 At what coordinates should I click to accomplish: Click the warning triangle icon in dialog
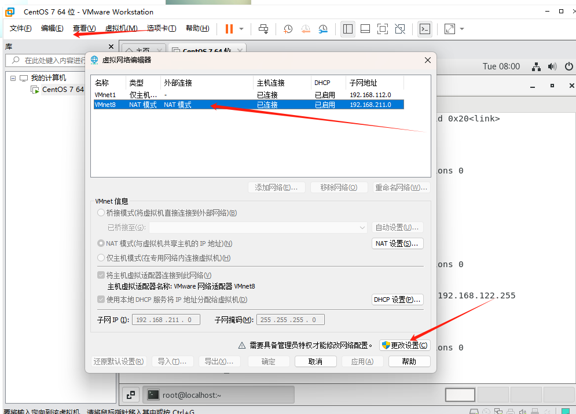tap(242, 345)
